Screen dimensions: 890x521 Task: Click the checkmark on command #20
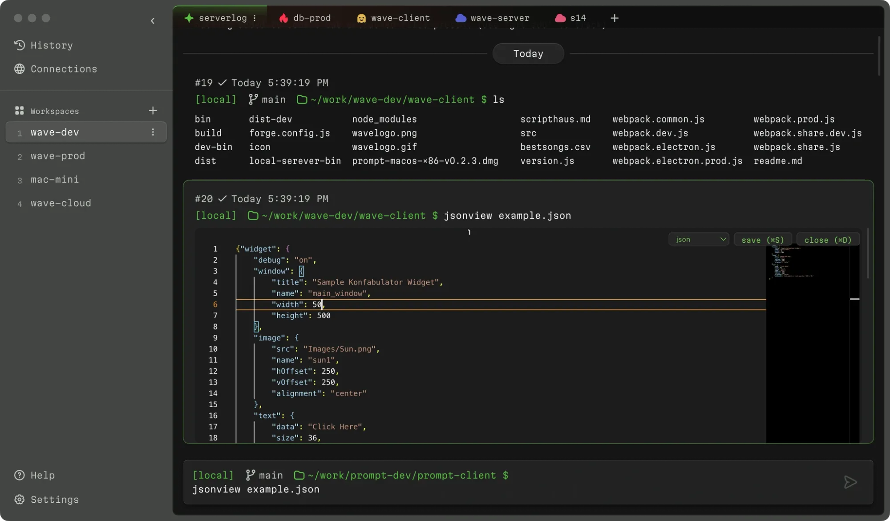pos(222,199)
